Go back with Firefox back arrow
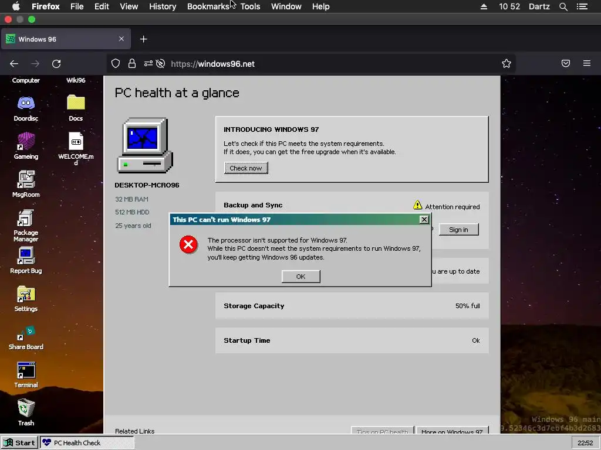The height and width of the screenshot is (450, 601). click(x=14, y=64)
